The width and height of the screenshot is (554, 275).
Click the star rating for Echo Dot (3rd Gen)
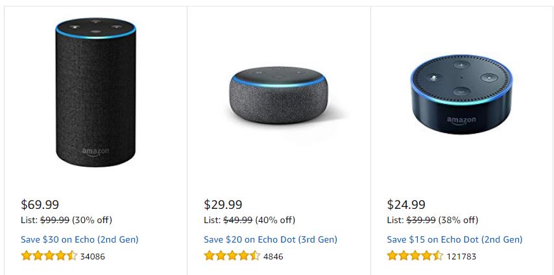coord(232,256)
